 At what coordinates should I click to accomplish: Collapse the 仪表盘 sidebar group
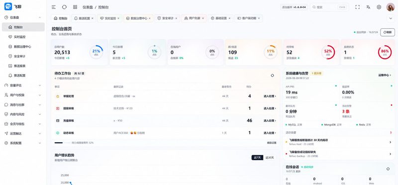(x=23, y=17)
